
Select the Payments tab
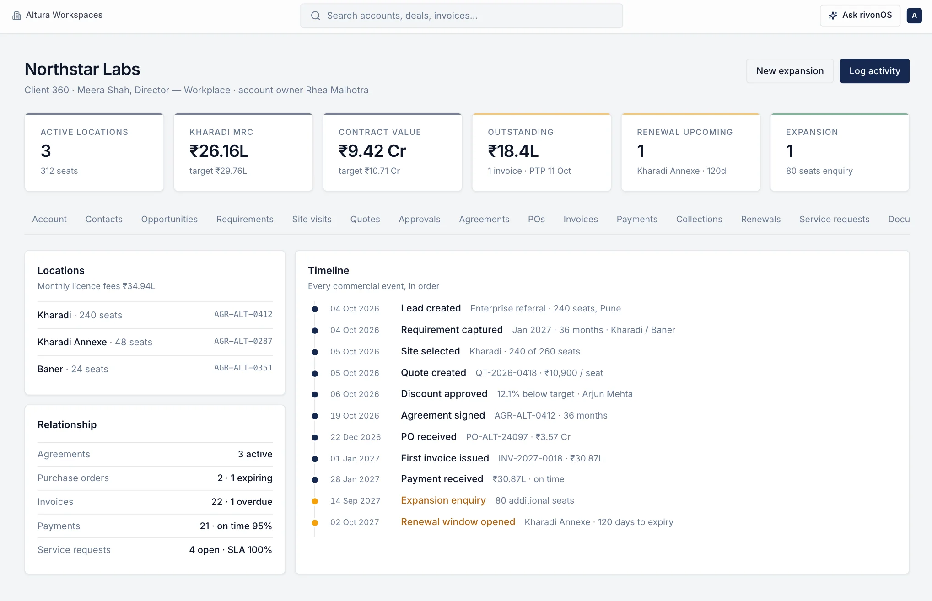click(x=637, y=219)
